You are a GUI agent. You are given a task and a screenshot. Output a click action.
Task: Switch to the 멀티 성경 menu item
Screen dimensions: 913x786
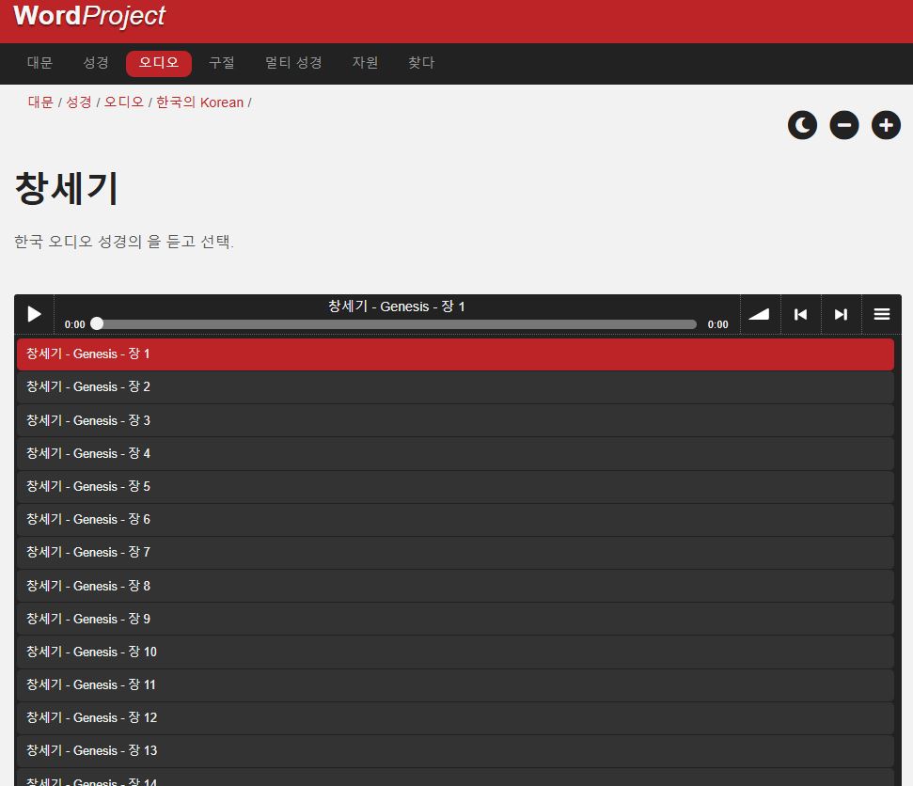293,63
